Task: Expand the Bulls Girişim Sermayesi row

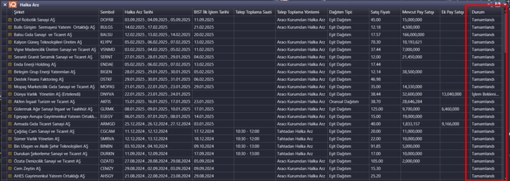Action: (x=10, y=27)
